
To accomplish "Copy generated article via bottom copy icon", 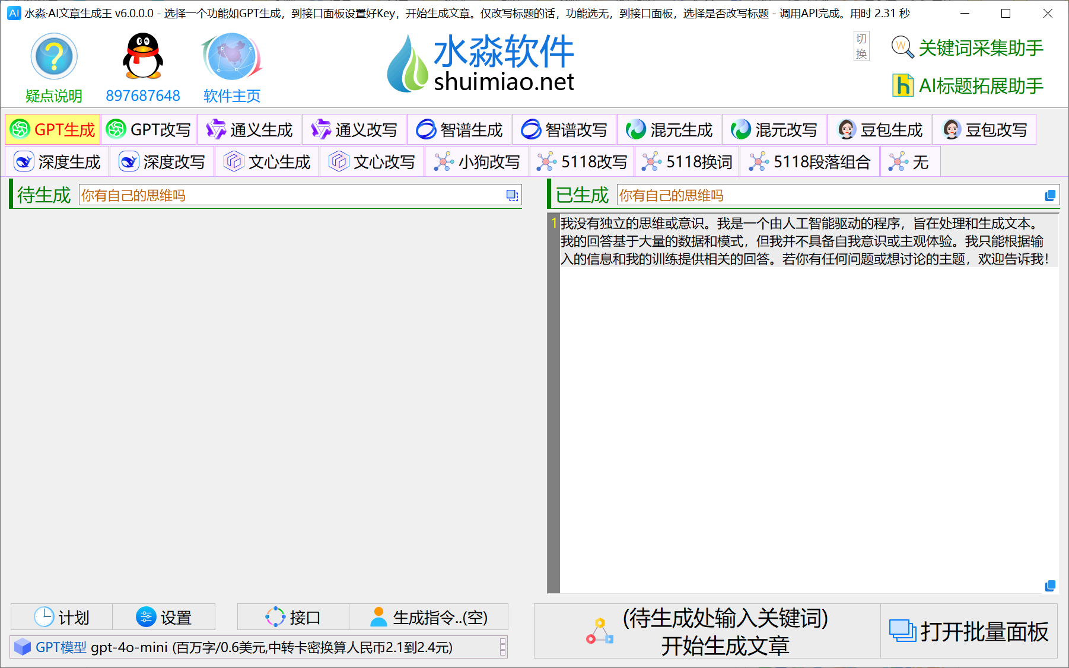I will coord(1050,586).
